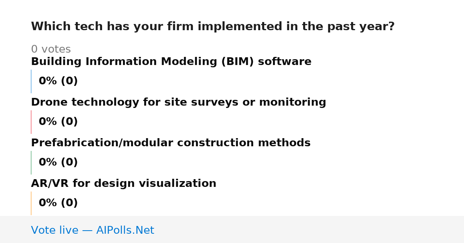Click the orange AR/VR result bar
The image size is (464, 243).
(31, 203)
